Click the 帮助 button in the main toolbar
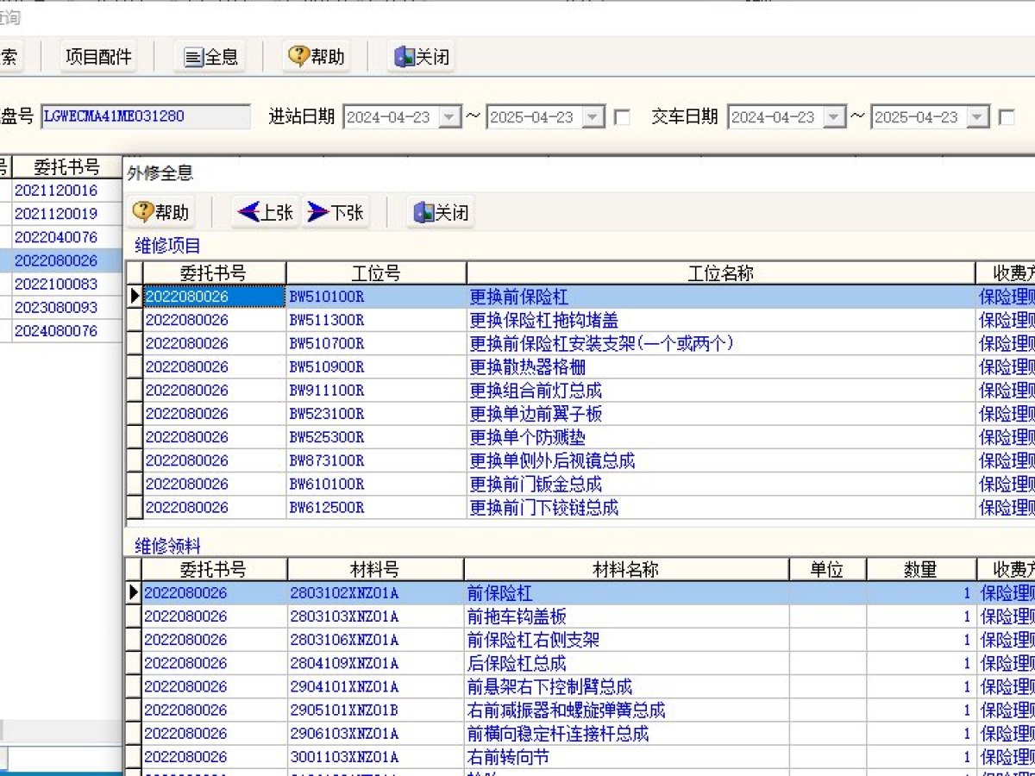 (316, 57)
